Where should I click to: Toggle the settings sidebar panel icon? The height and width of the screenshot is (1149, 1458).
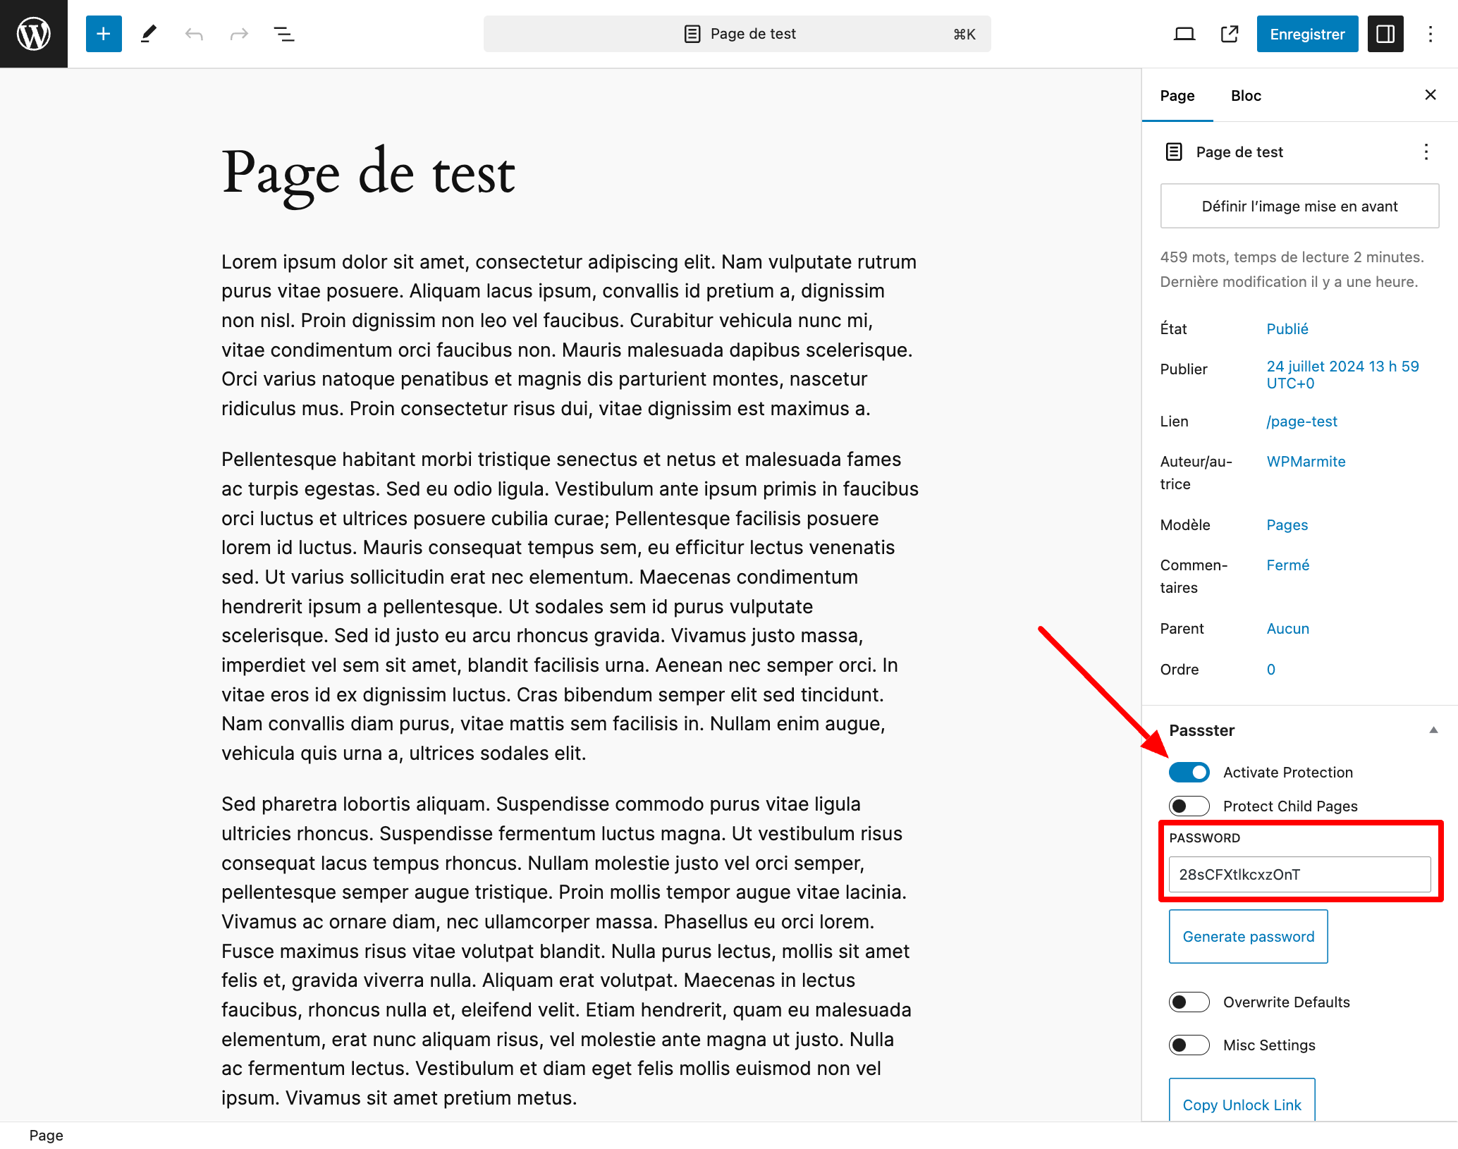(x=1385, y=34)
